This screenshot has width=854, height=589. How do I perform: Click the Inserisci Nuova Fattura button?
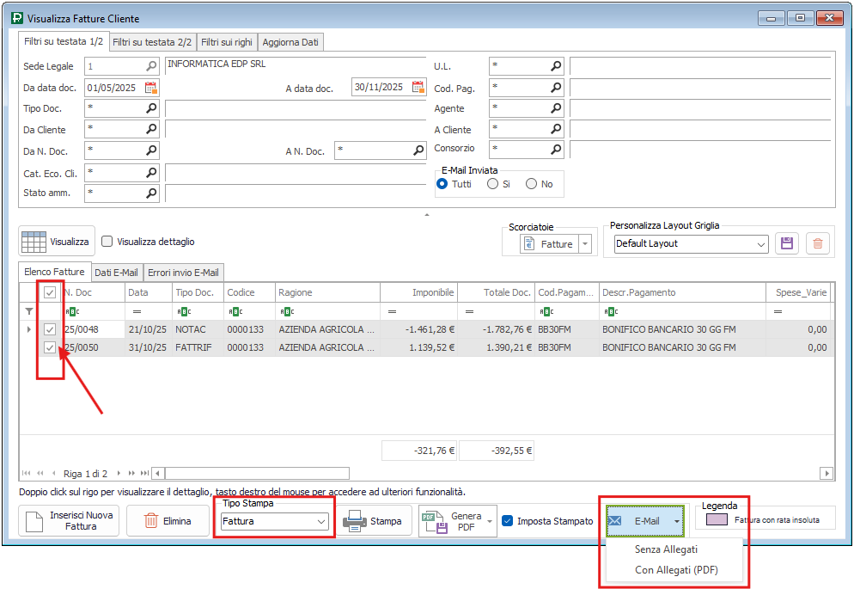70,521
